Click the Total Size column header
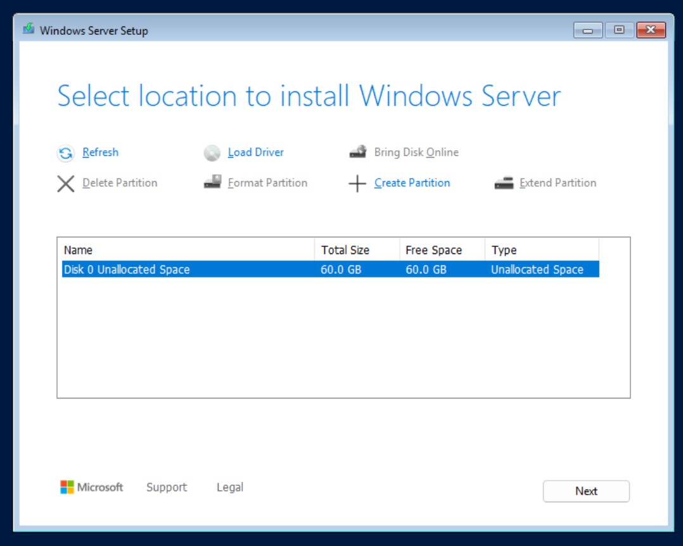The image size is (683, 546). coord(357,250)
